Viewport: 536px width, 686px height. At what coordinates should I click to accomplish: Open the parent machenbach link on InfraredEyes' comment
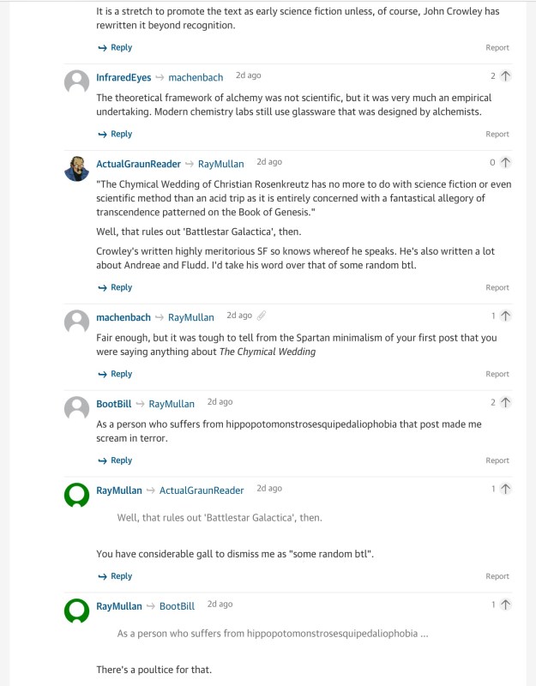coord(196,77)
